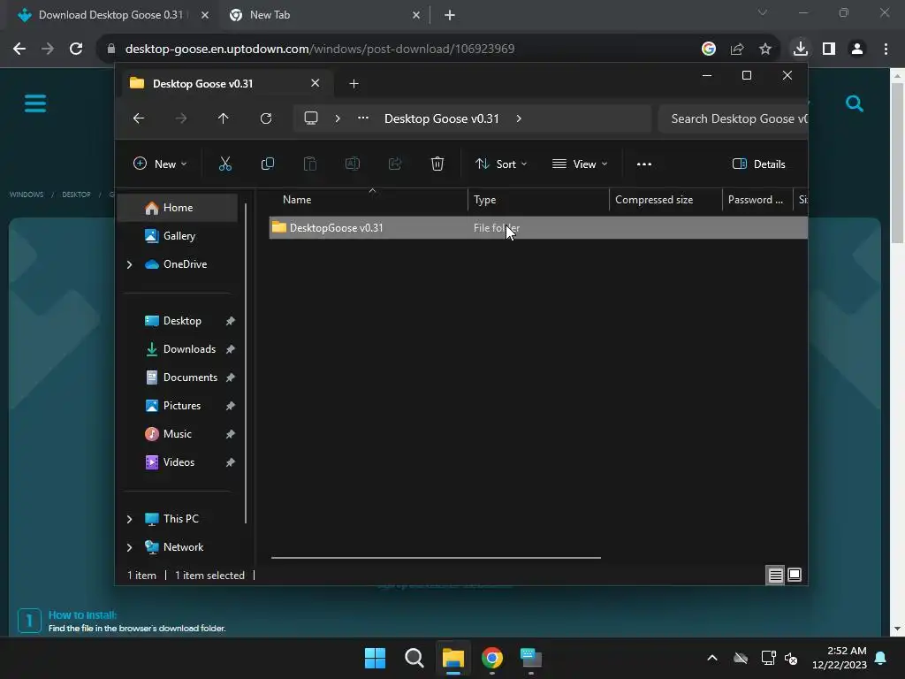Sort by Compressed size column header

coord(665,200)
